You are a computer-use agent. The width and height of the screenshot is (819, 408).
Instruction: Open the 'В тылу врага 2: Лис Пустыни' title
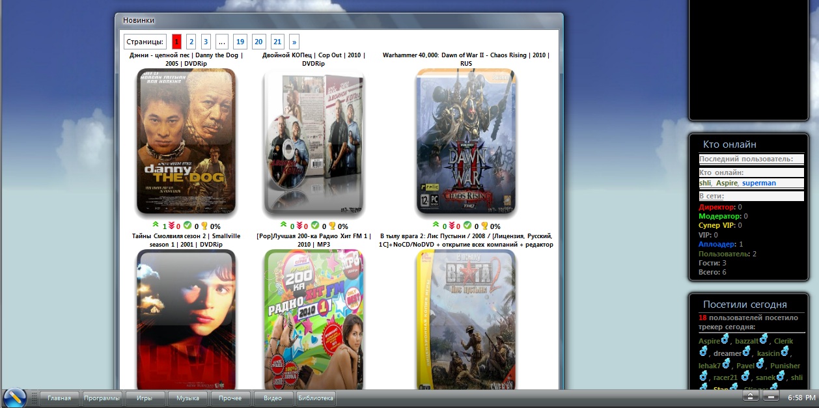[x=466, y=239]
